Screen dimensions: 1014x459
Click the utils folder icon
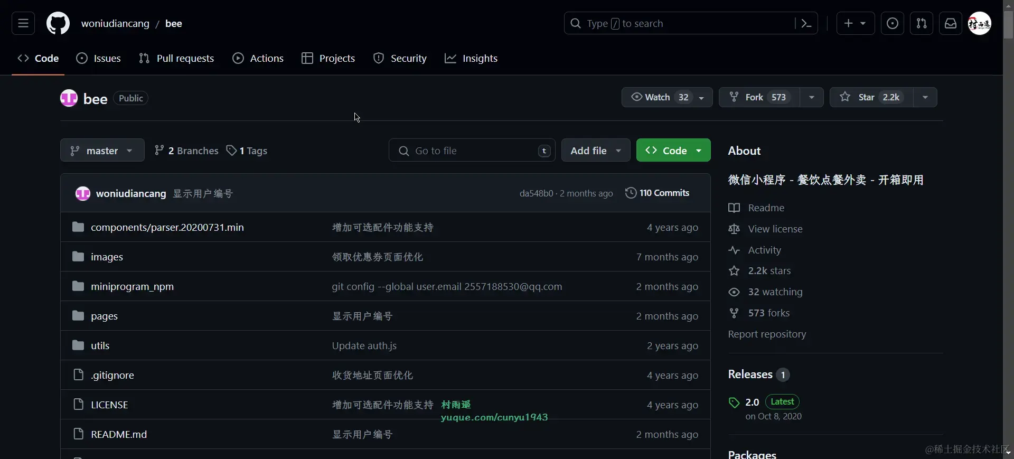(78, 345)
